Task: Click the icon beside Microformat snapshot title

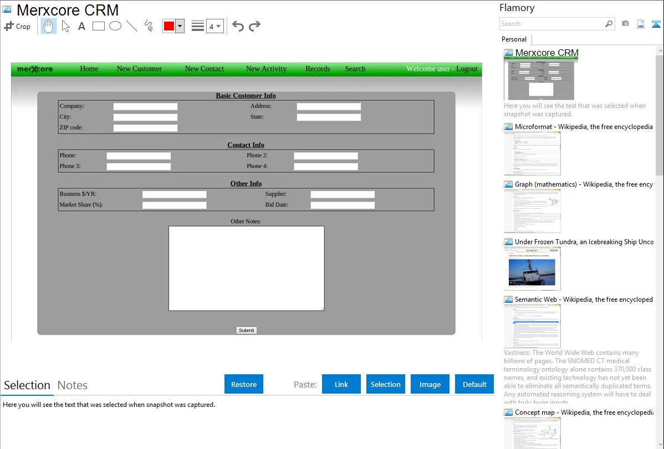Action: click(508, 127)
